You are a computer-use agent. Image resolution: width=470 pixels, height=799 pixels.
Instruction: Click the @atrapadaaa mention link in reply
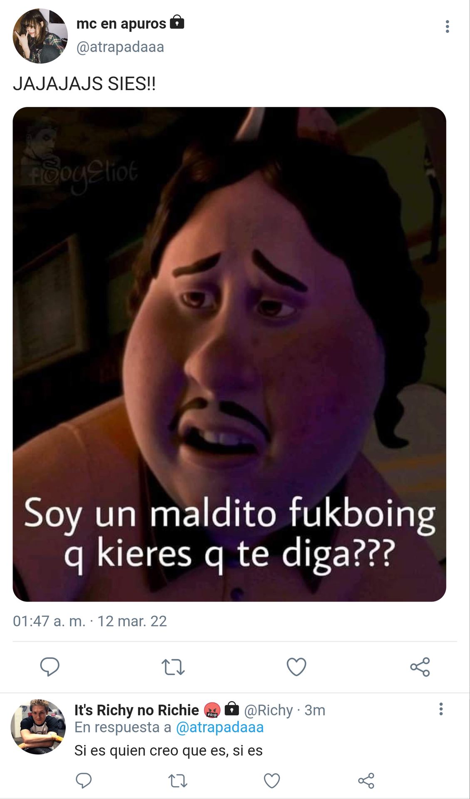point(220,727)
